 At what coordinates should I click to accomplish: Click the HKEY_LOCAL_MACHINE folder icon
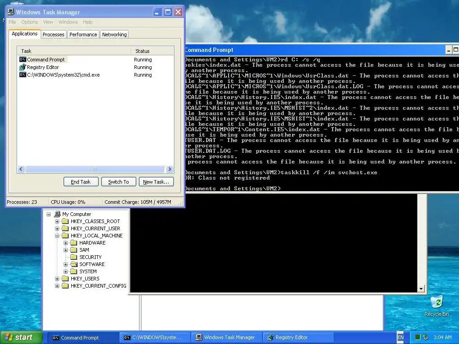tap(65, 236)
